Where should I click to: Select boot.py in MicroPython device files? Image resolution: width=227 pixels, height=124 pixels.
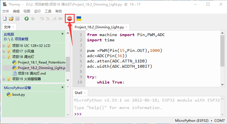click(x=18, y=95)
